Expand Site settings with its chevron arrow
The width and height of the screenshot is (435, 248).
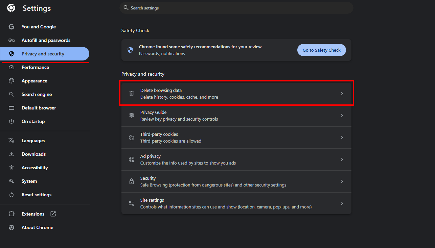click(x=342, y=203)
